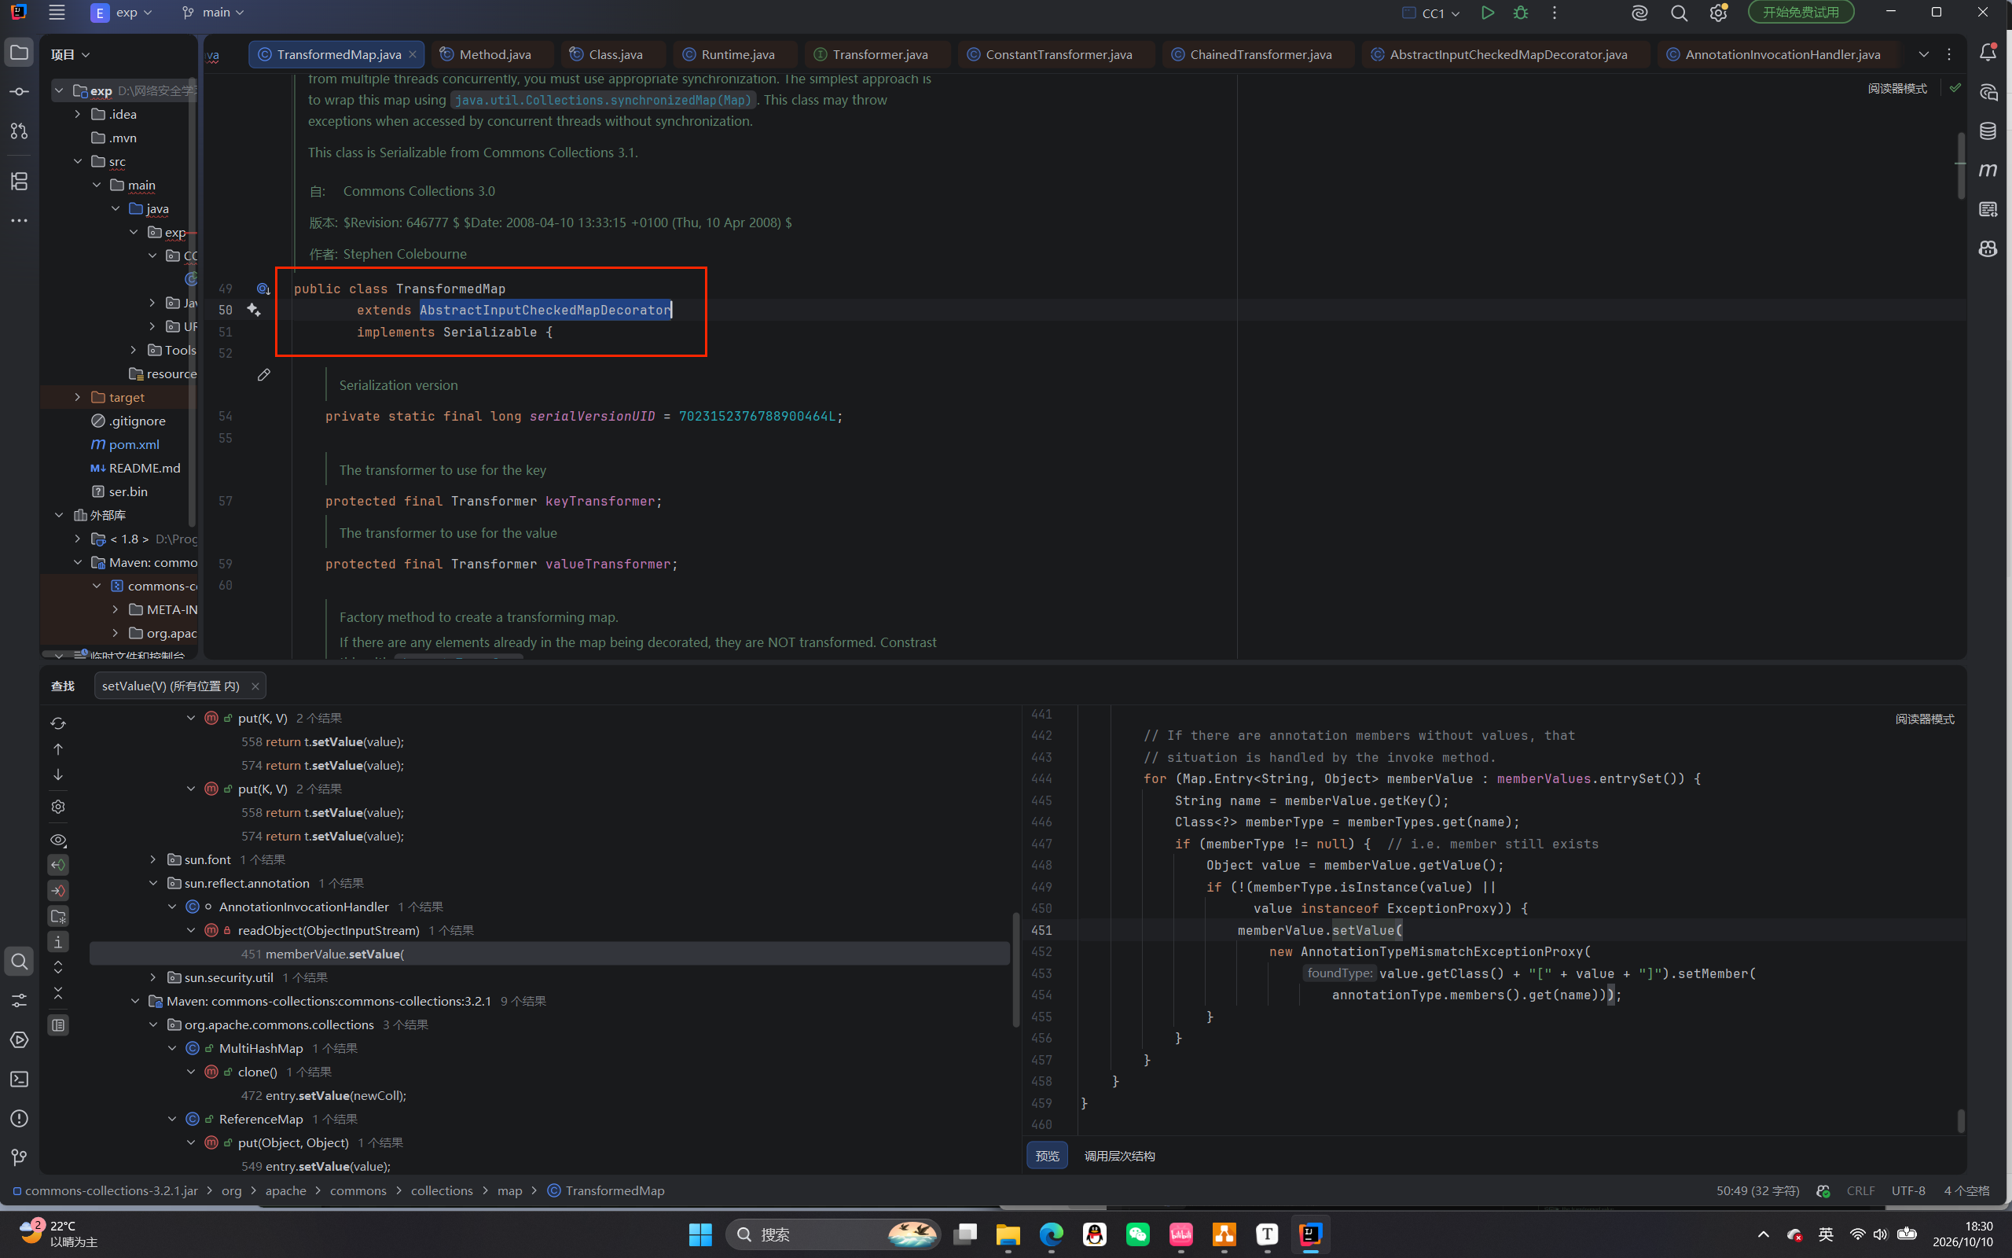Select the preview tab button
Image resolution: width=2012 pixels, height=1258 pixels.
[x=1047, y=1156]
